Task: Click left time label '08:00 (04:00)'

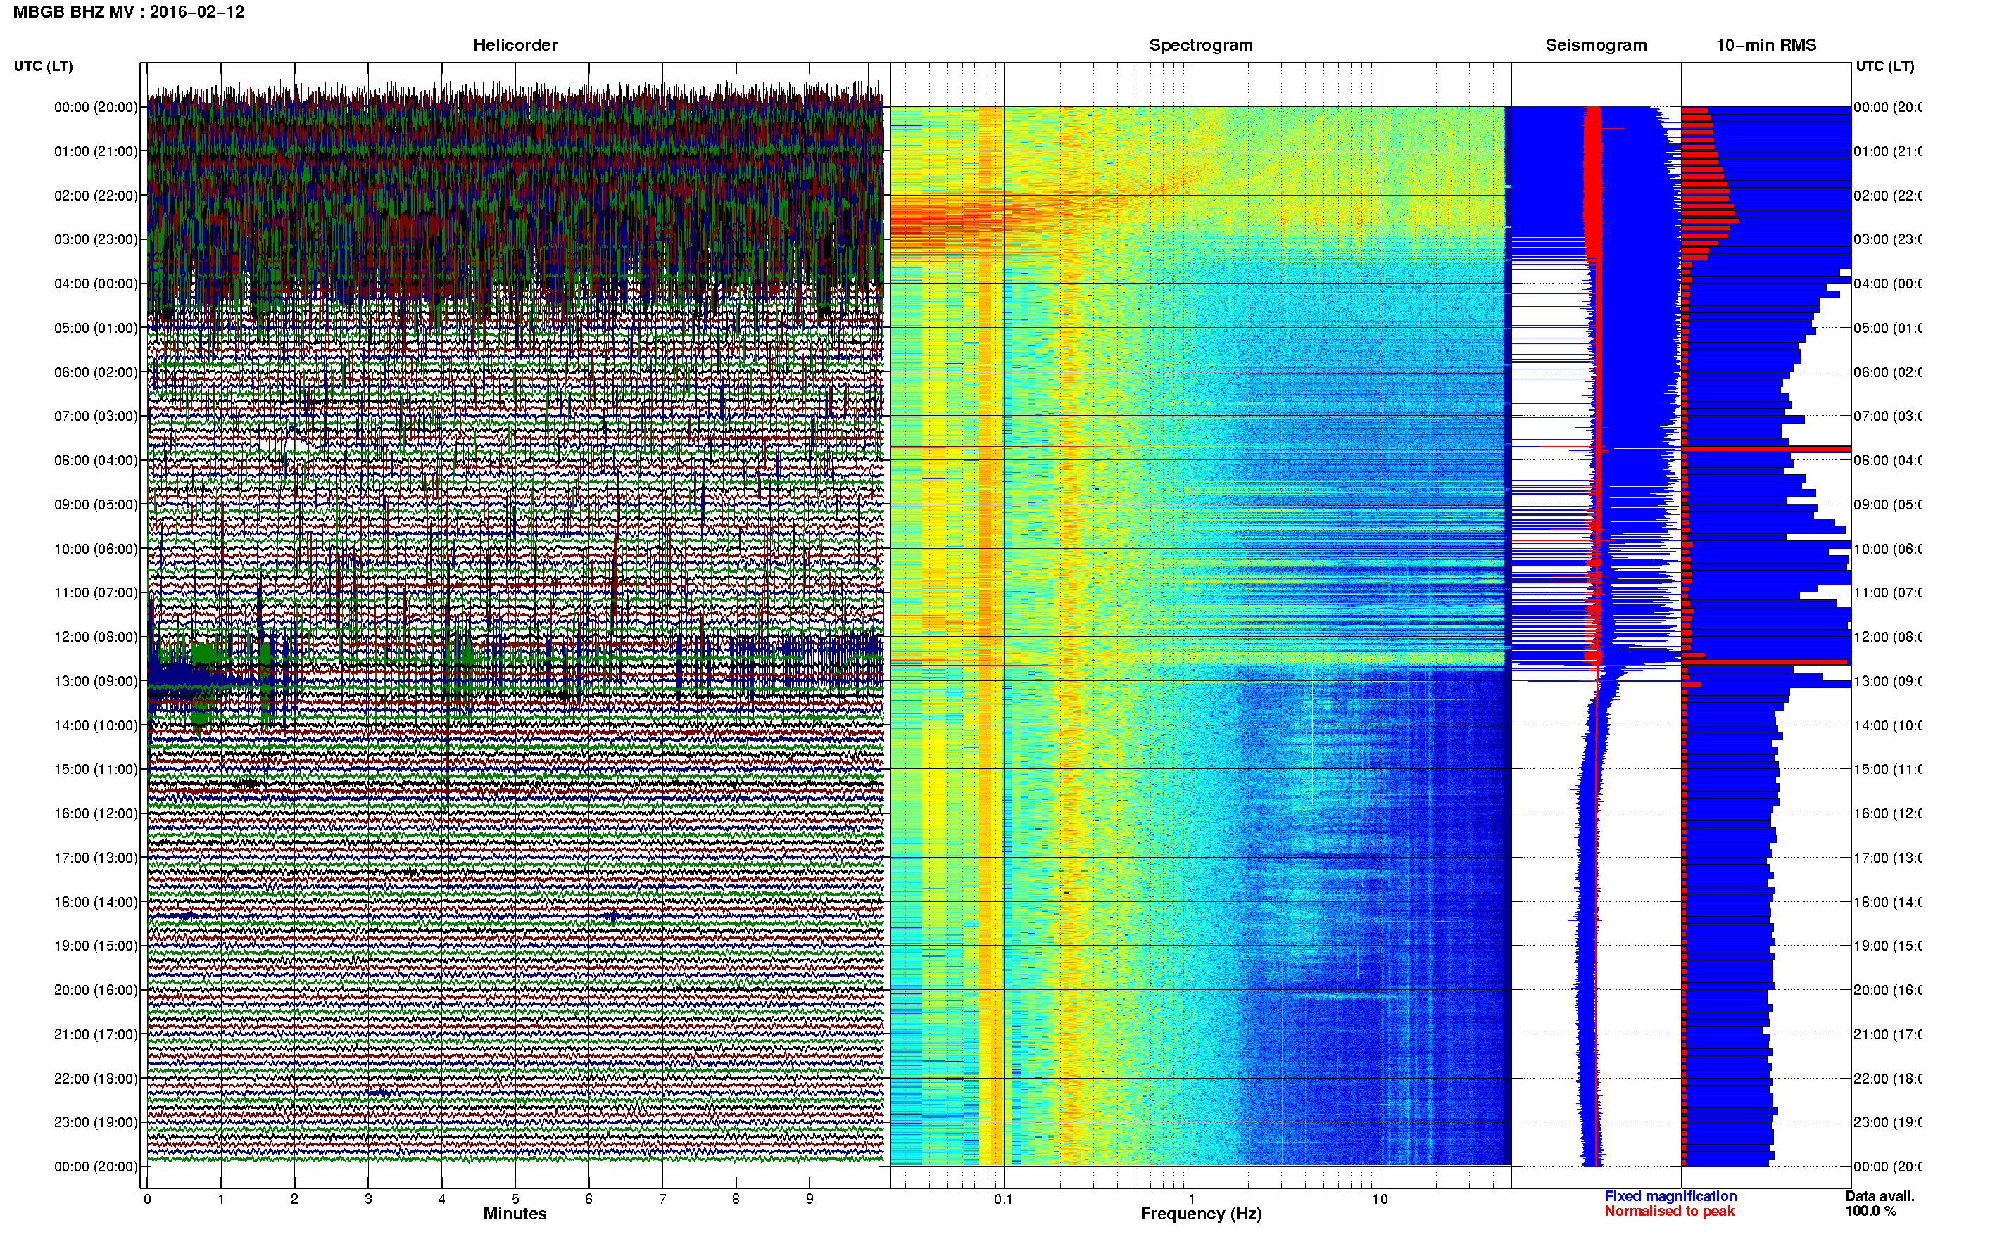Action: coord(96,460)
